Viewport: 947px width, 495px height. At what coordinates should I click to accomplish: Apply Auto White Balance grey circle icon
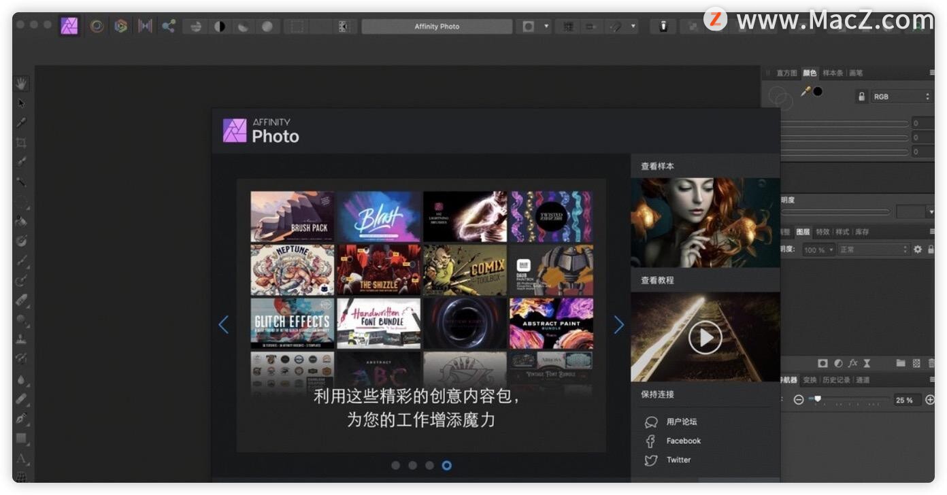coord(267,27)
